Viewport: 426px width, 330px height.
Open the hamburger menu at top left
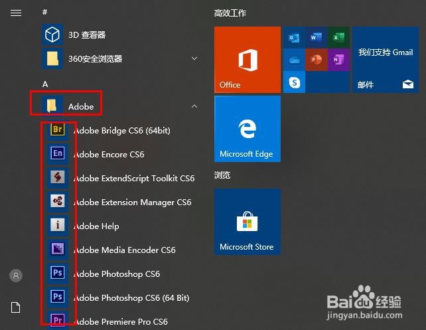pos(16,13)
